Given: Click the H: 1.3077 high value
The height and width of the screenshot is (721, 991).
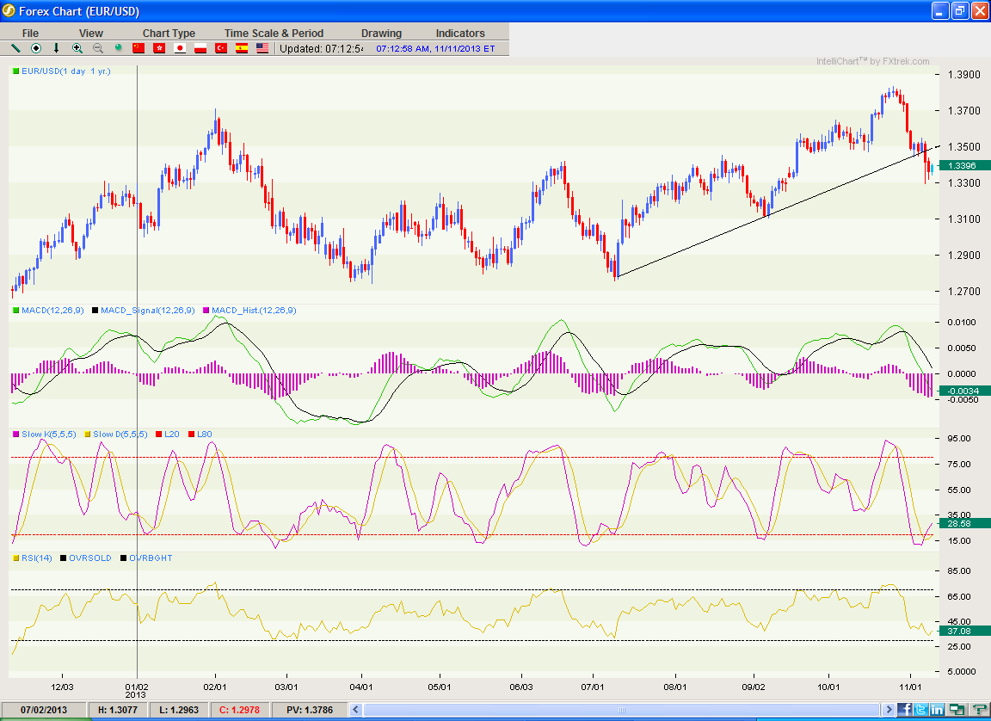Looking at the screenshot, I should tap(118, 710).
